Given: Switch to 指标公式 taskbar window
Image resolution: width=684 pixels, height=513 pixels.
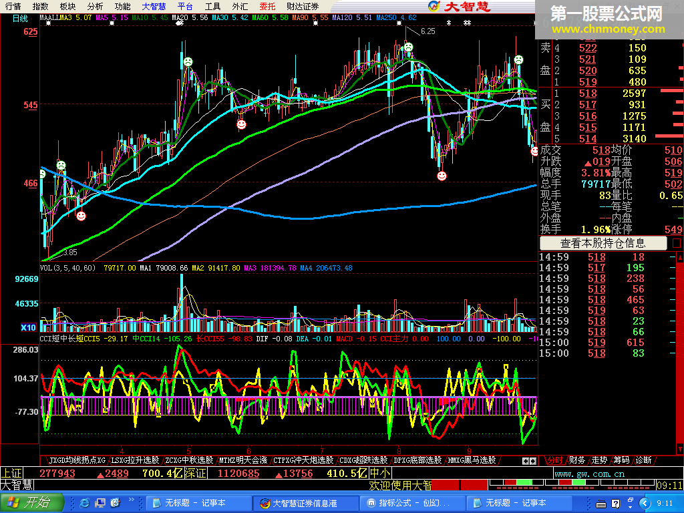Looking at the screenshot, I should point(413,503).
